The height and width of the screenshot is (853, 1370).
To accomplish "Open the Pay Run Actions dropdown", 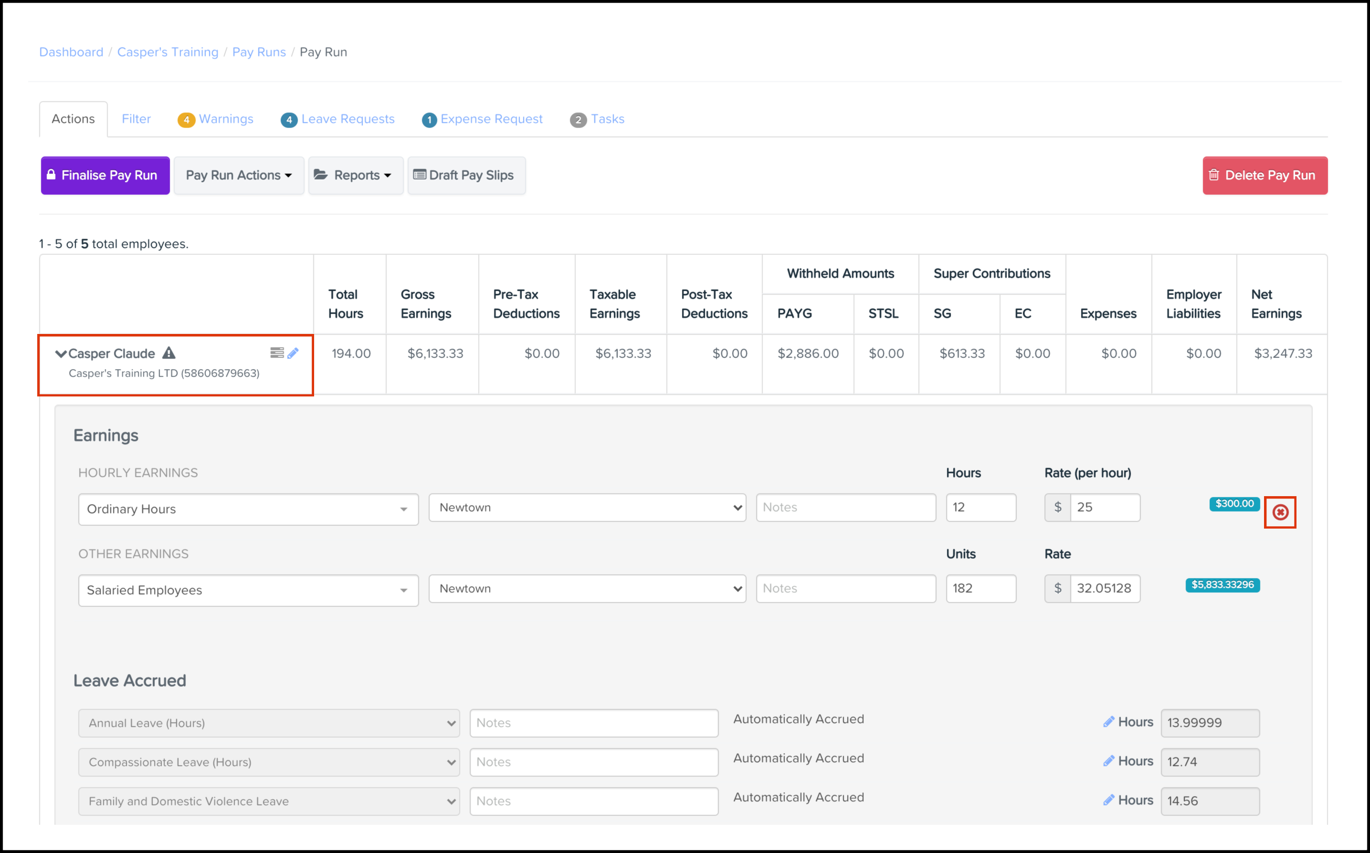I will 239,176.
